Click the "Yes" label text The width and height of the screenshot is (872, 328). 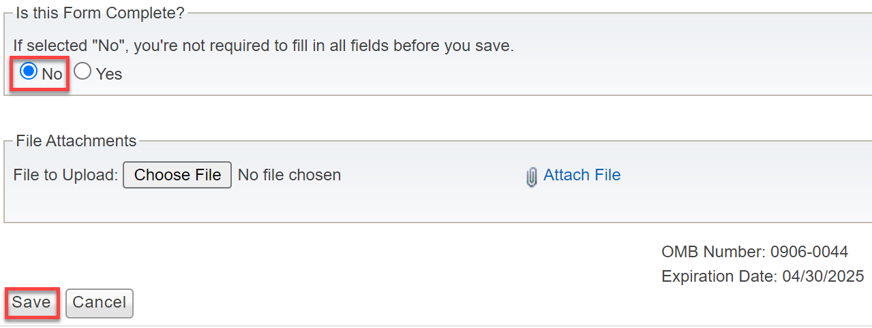point(109,74)
